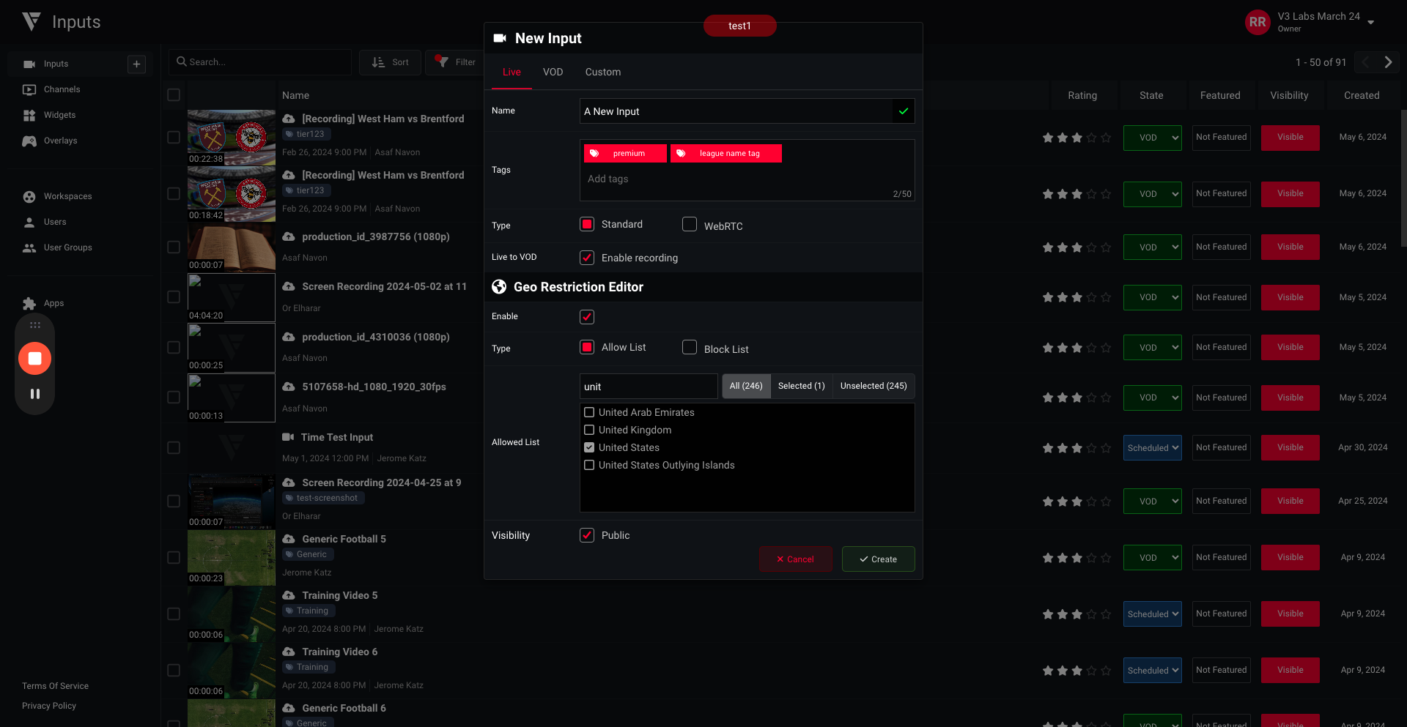
Task: Click the RR user avatar
Action: click(x=1258, y=22)
